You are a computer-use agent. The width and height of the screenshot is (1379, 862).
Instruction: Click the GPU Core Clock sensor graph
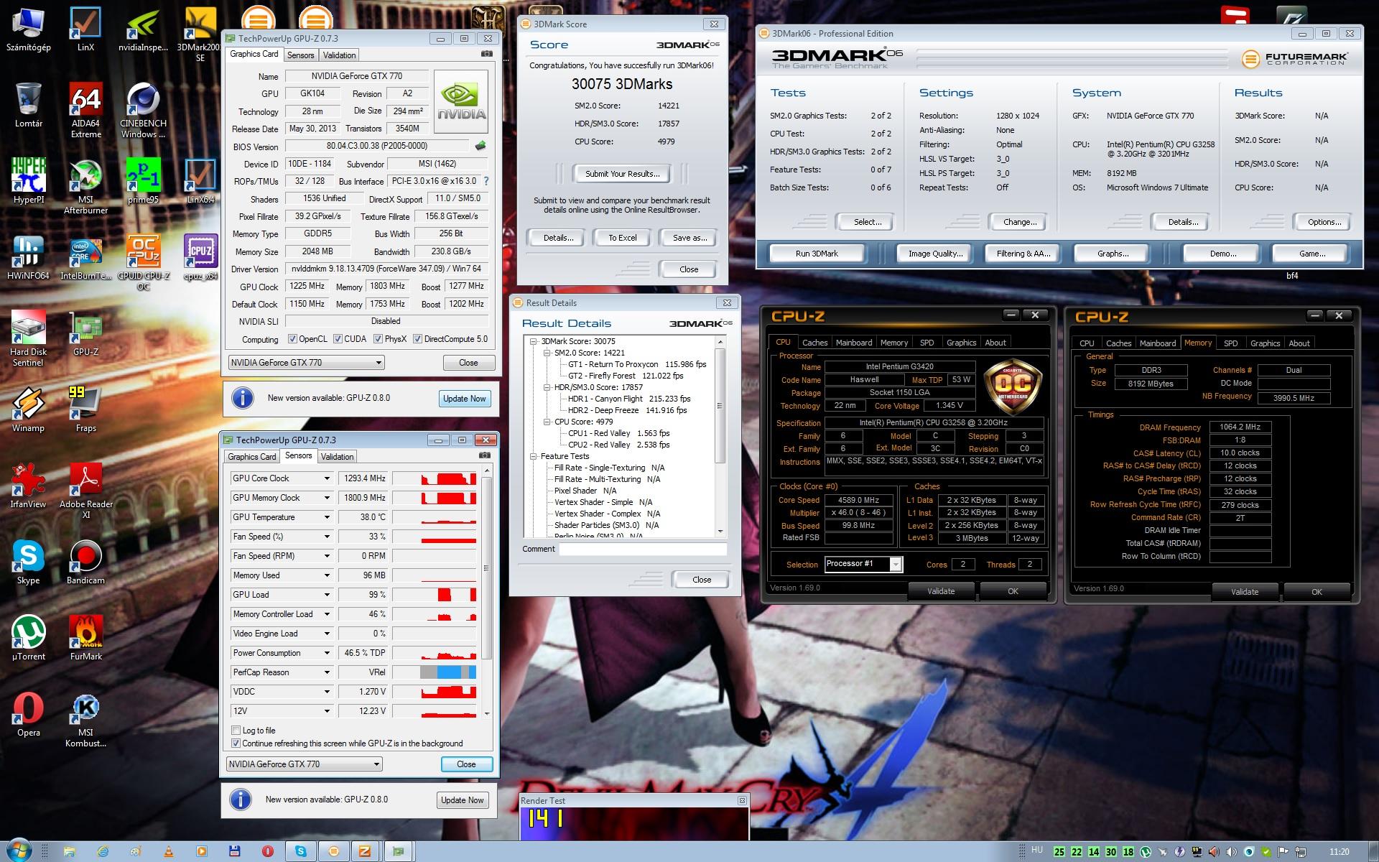435,478
